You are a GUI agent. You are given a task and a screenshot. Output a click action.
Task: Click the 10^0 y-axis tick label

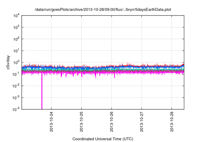[16, 62]
